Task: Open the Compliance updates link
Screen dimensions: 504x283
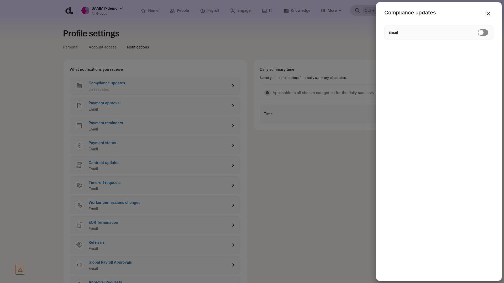Action: (107, 83)
